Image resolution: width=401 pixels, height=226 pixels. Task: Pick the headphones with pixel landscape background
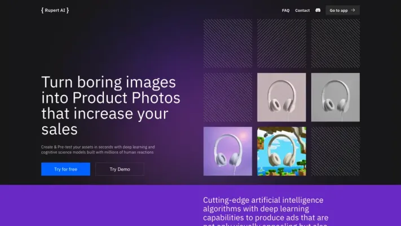tap(281, 151)
